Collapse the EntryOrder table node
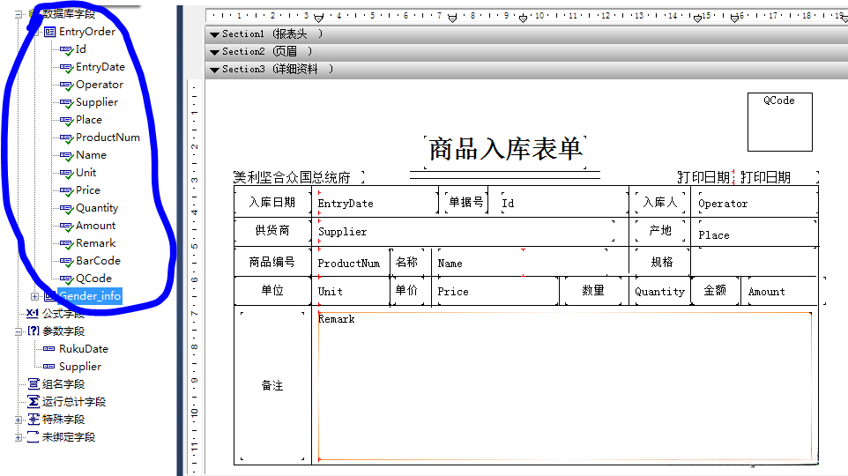Image resolution: width=848 pixels, height=476 pixels. tap(35, 32)
